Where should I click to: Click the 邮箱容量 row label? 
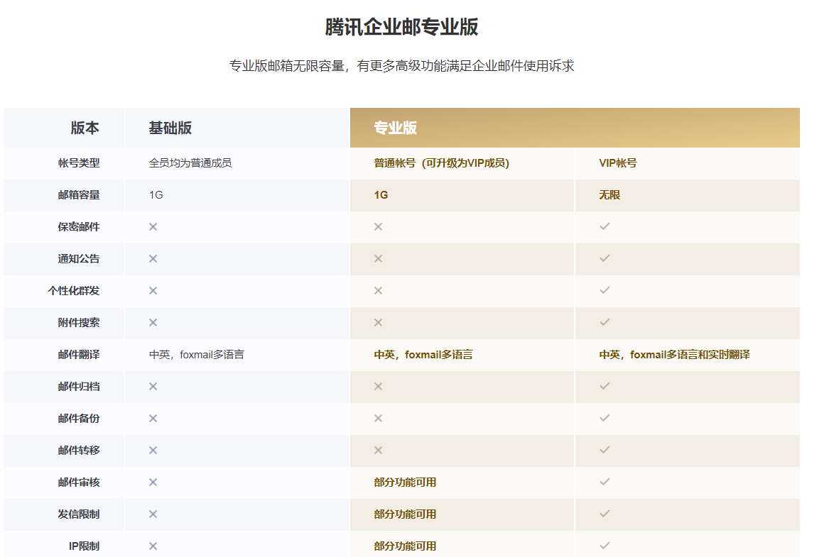[79, 195]
